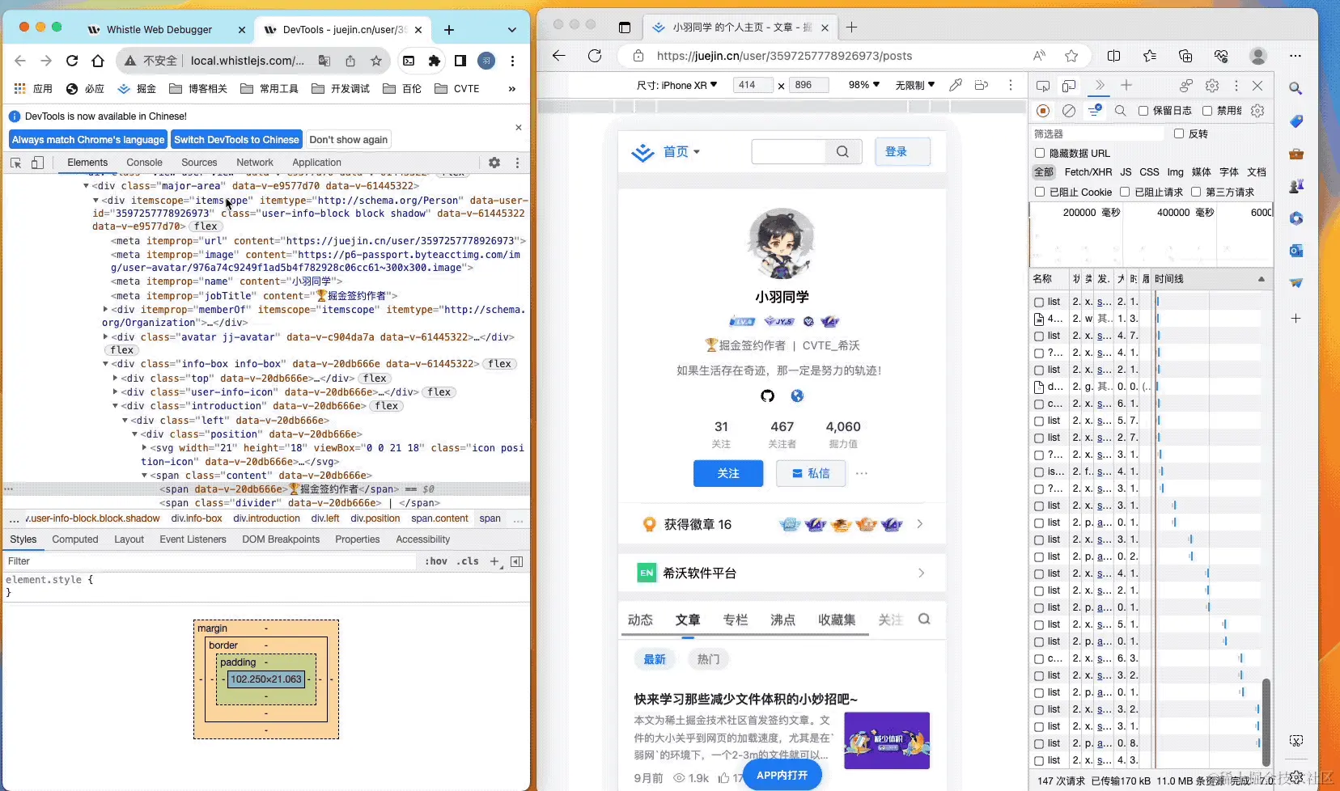
Task: Clear the network log in Edge DevTools
Action: pos(1069,111)
